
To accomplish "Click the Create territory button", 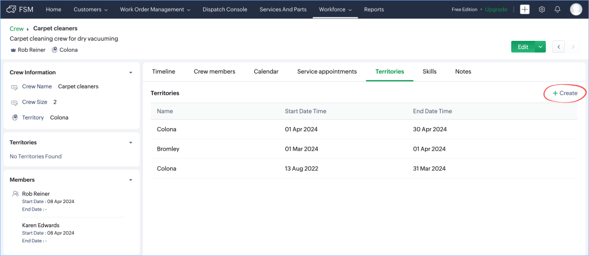I will click(x=565, y=93).
